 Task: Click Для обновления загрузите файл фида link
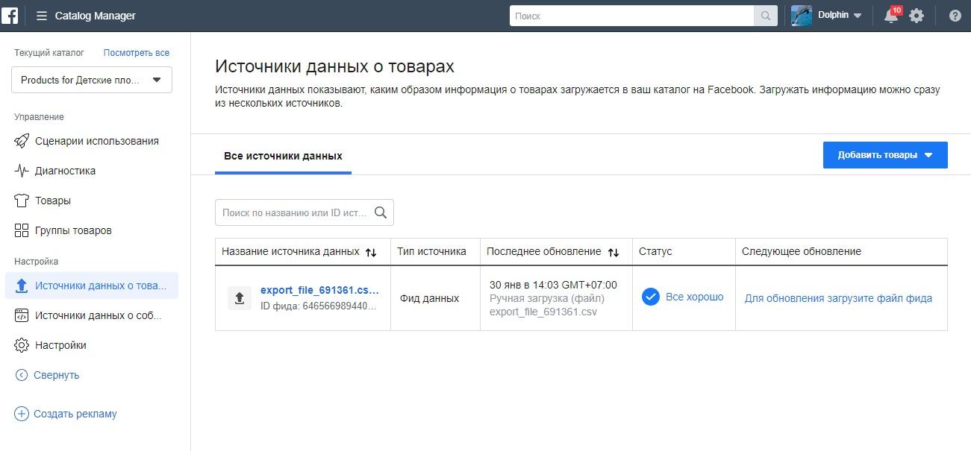(838, 298)
